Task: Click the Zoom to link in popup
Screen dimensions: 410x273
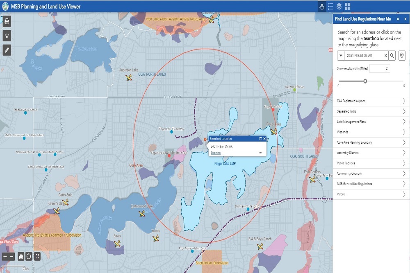Action: (x=216, y=153)
